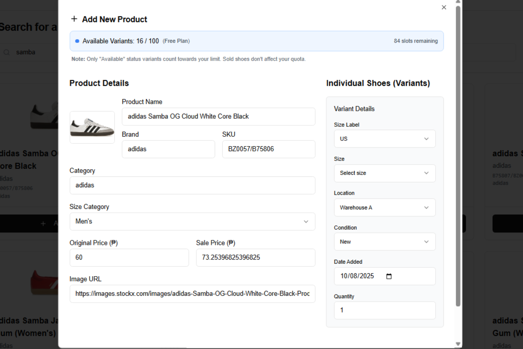Click the blue Available Variants status dot

77,41
